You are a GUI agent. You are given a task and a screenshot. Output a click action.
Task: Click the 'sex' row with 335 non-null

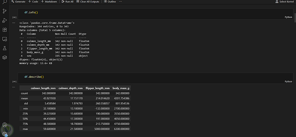tap(54, 56)
